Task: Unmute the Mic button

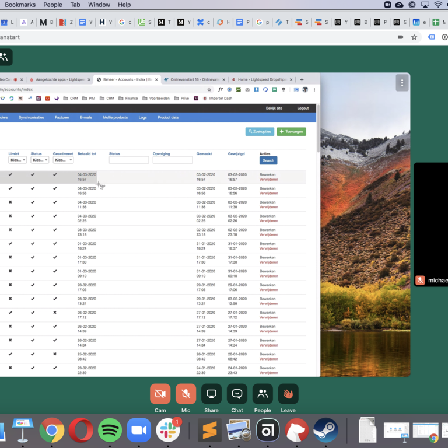Action: tap(185, 394)
